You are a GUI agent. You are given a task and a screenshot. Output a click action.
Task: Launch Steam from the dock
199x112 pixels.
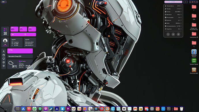coord(51,109)
